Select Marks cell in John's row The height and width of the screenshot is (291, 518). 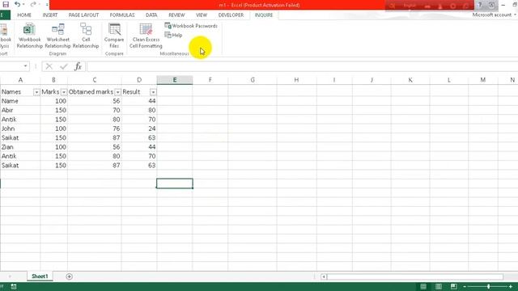[x=54, y=129]
